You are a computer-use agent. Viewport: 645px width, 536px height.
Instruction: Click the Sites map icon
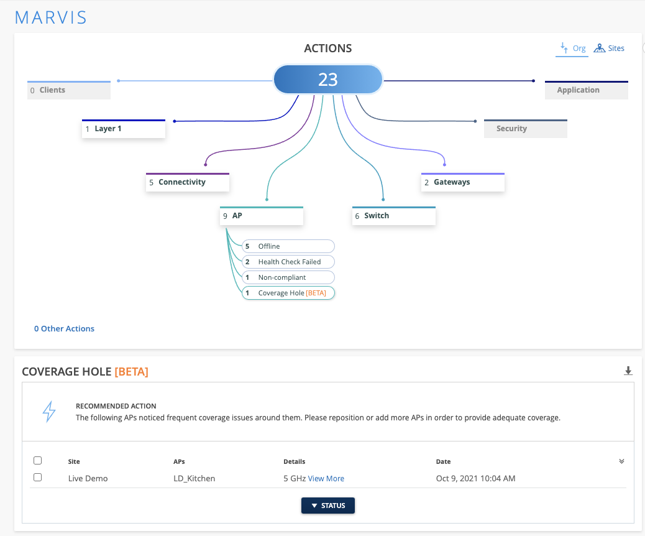(600, 48)
